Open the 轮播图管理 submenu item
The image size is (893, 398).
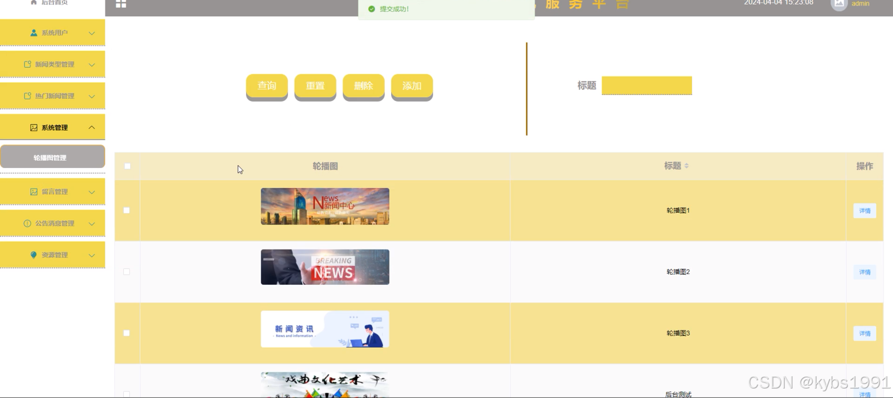tap(52, 157)
